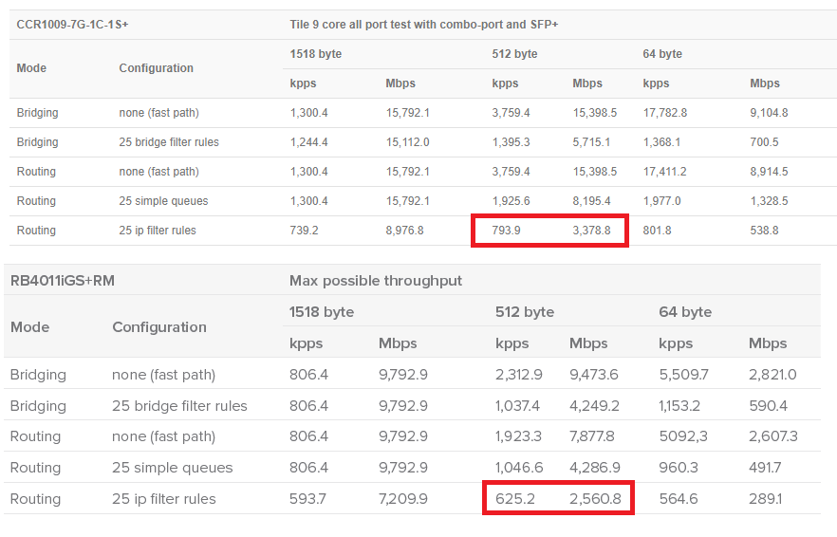Click 'Max possible throughput' heading
837x537 pixels.
[375, 281]
